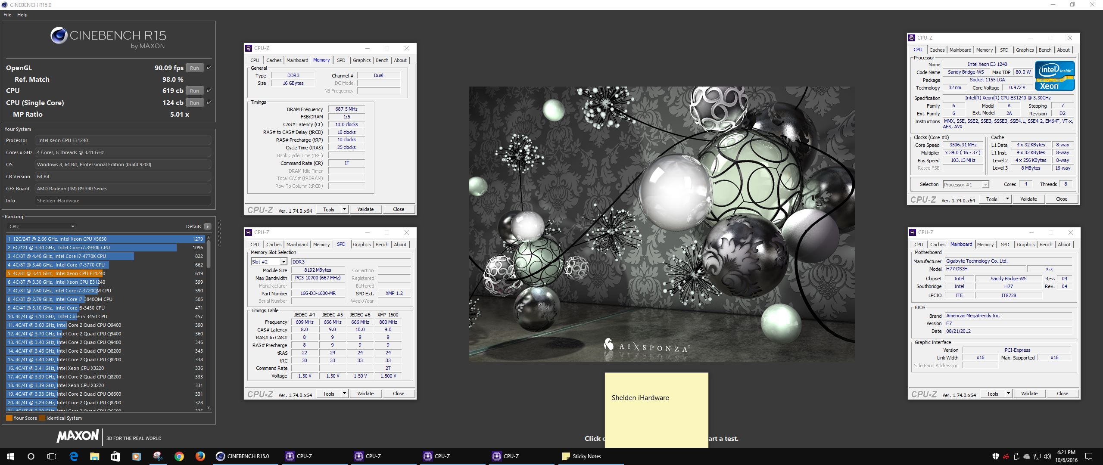This screenshot has height=465, width=1103.
Task: Click the Ranking list vertical scrollbar
Action: pos(209,322)
